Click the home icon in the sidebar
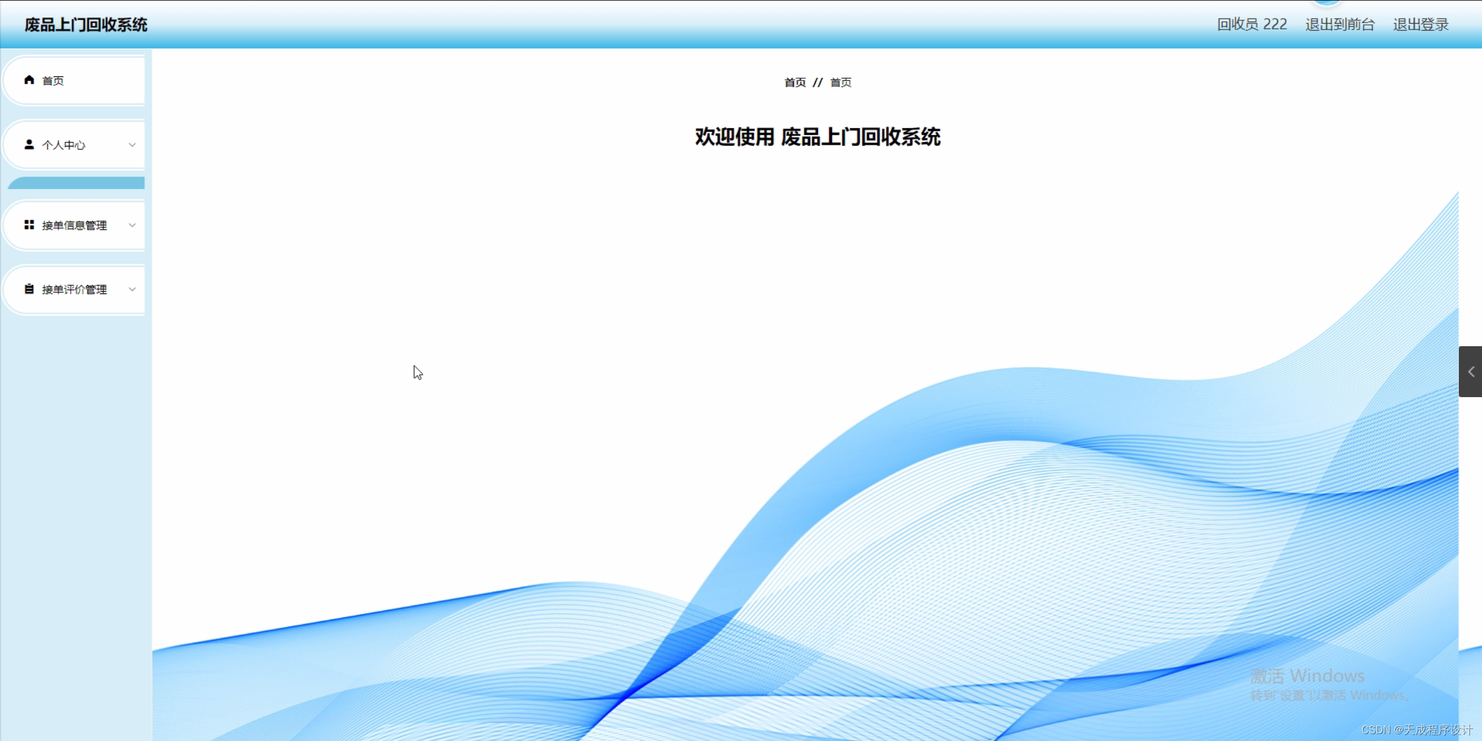 [x=29, y=80]
